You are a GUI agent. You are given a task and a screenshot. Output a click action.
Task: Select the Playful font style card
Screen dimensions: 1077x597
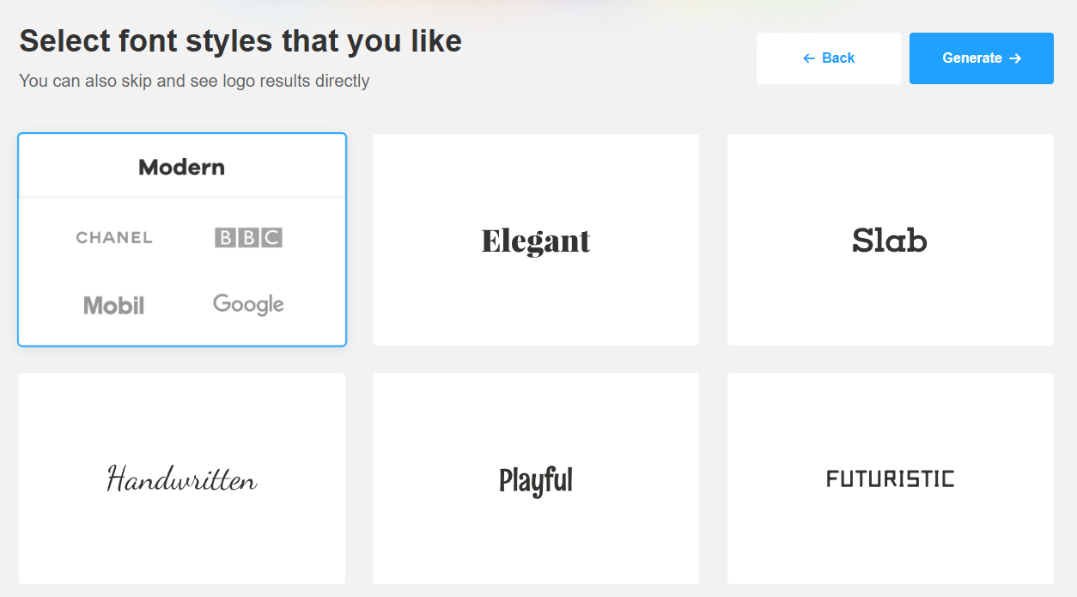536,478
